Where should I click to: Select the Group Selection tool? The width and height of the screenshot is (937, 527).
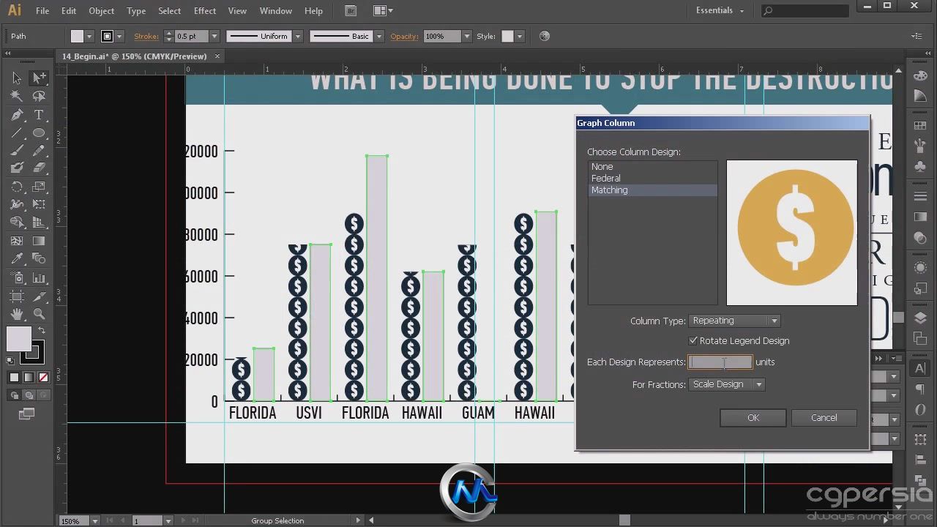(x=39, y=78)
